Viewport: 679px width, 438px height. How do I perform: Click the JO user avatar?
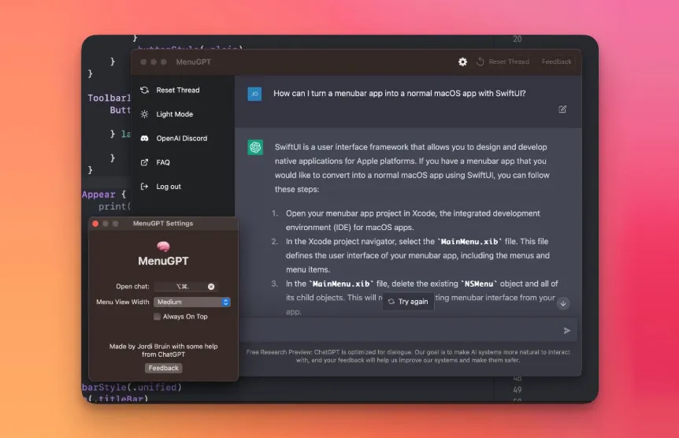click(254, 94)
